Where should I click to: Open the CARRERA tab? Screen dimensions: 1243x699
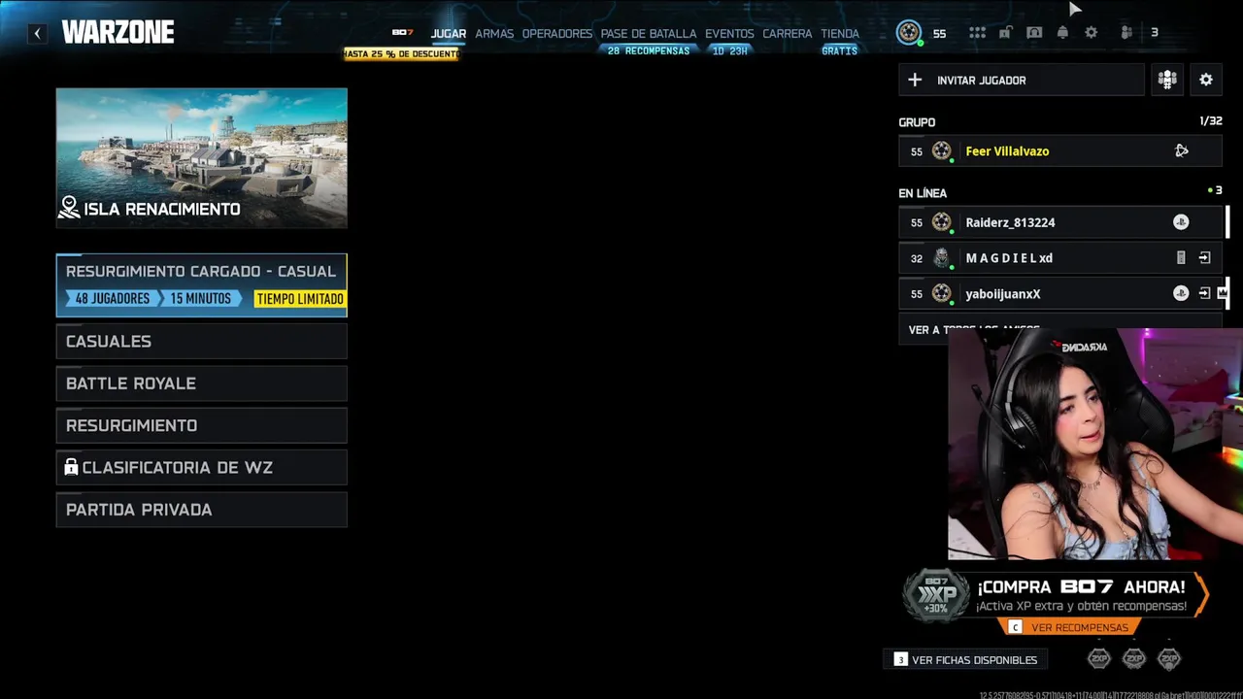point(788,33)
